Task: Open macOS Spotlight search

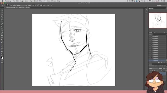Action: click(162, 1)
